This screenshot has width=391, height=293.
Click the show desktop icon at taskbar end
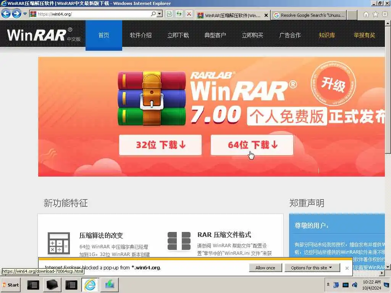tap(387, 285)
